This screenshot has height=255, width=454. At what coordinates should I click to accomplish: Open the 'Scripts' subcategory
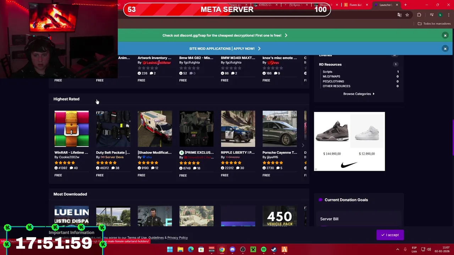(327, 72)
